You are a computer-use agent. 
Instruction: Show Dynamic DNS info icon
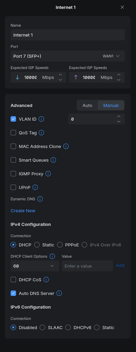point(40,199)
